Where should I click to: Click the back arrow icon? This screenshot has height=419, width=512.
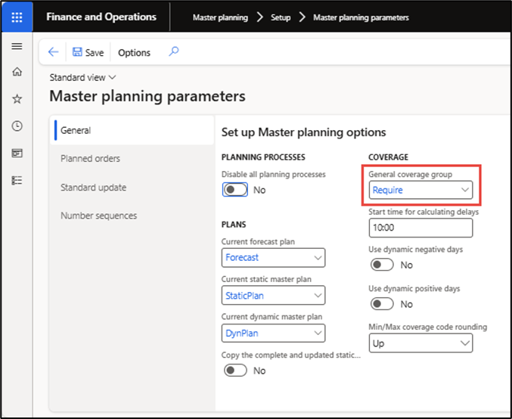(53, 52)
